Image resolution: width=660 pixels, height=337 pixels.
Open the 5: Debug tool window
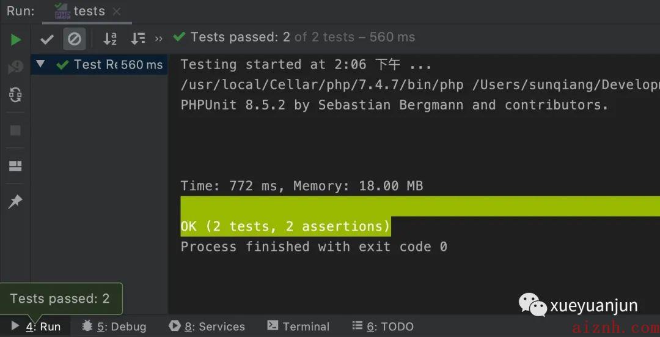[x=114, y=327]
